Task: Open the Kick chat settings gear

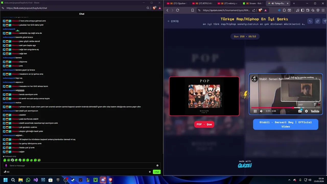Action: 150,172
